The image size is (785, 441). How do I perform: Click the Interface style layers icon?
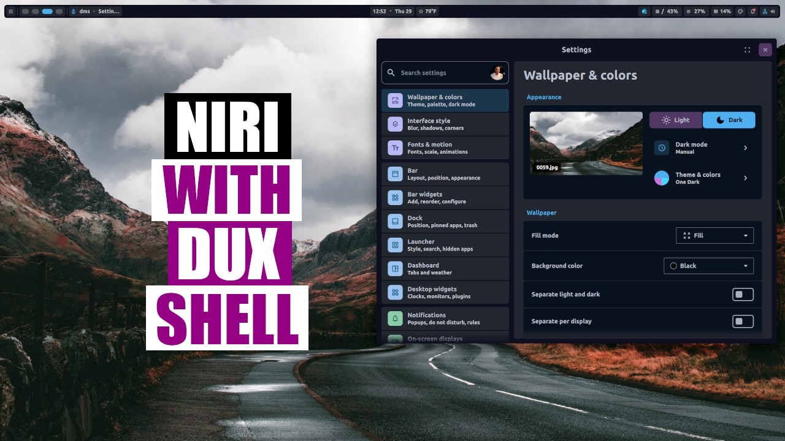[395, 124]
